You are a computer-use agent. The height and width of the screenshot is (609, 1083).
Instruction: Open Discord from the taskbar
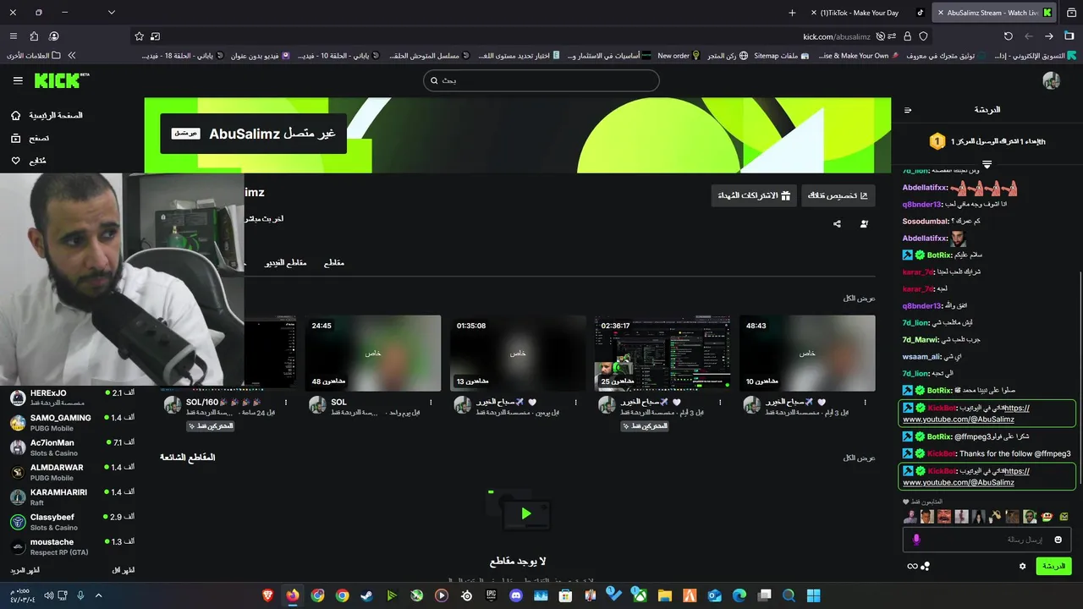(x=516, y=595)
